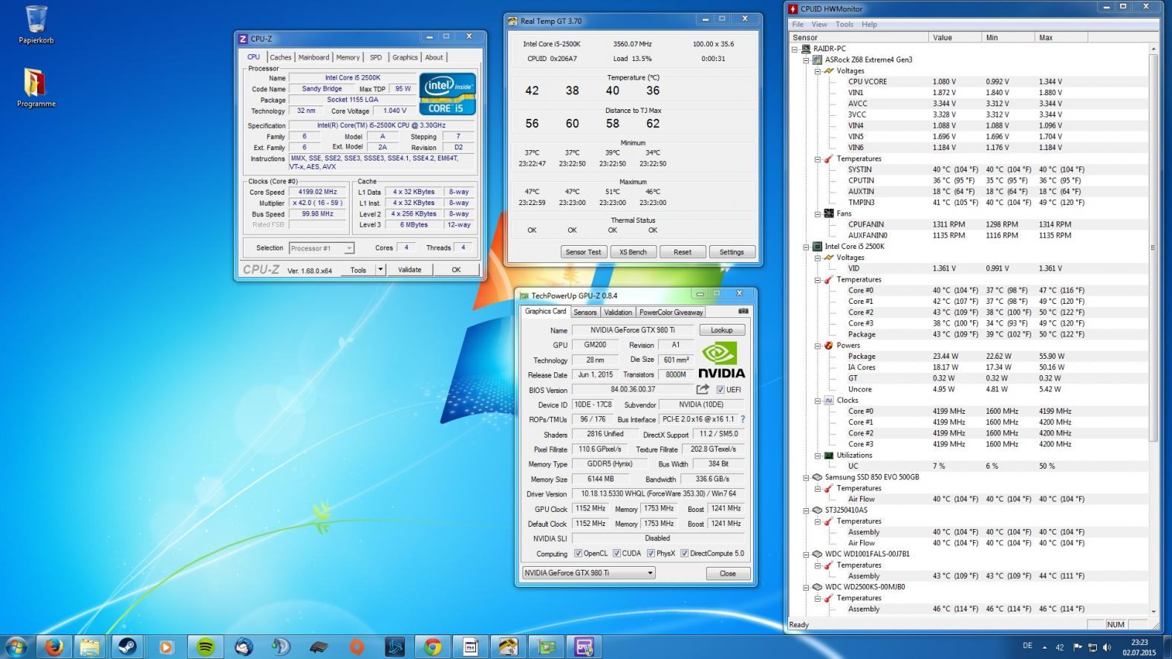1172x659 pixels.
Task: Open the Sensors tab in GPU-Z
Action: pyautogui.click(x=585, y=312)
